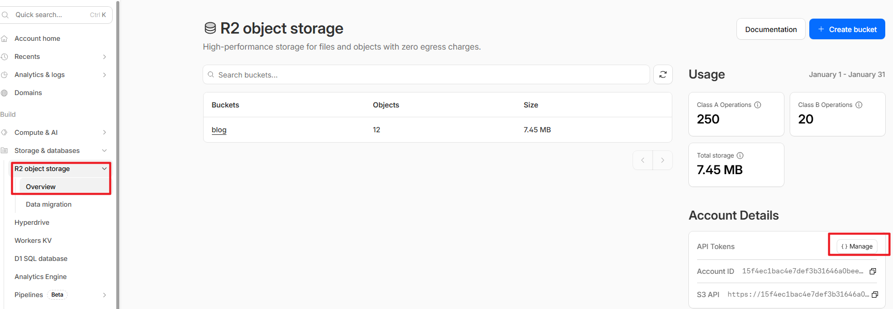Go to next page of buckets
This screenshot has width=893, height=309.
[663, 160]
